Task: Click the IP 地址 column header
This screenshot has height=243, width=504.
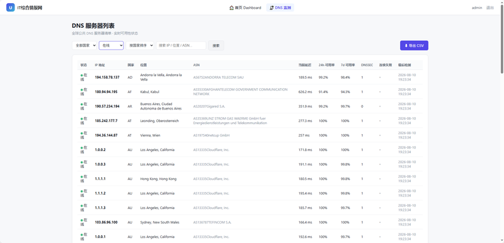Action: (100, 65)
